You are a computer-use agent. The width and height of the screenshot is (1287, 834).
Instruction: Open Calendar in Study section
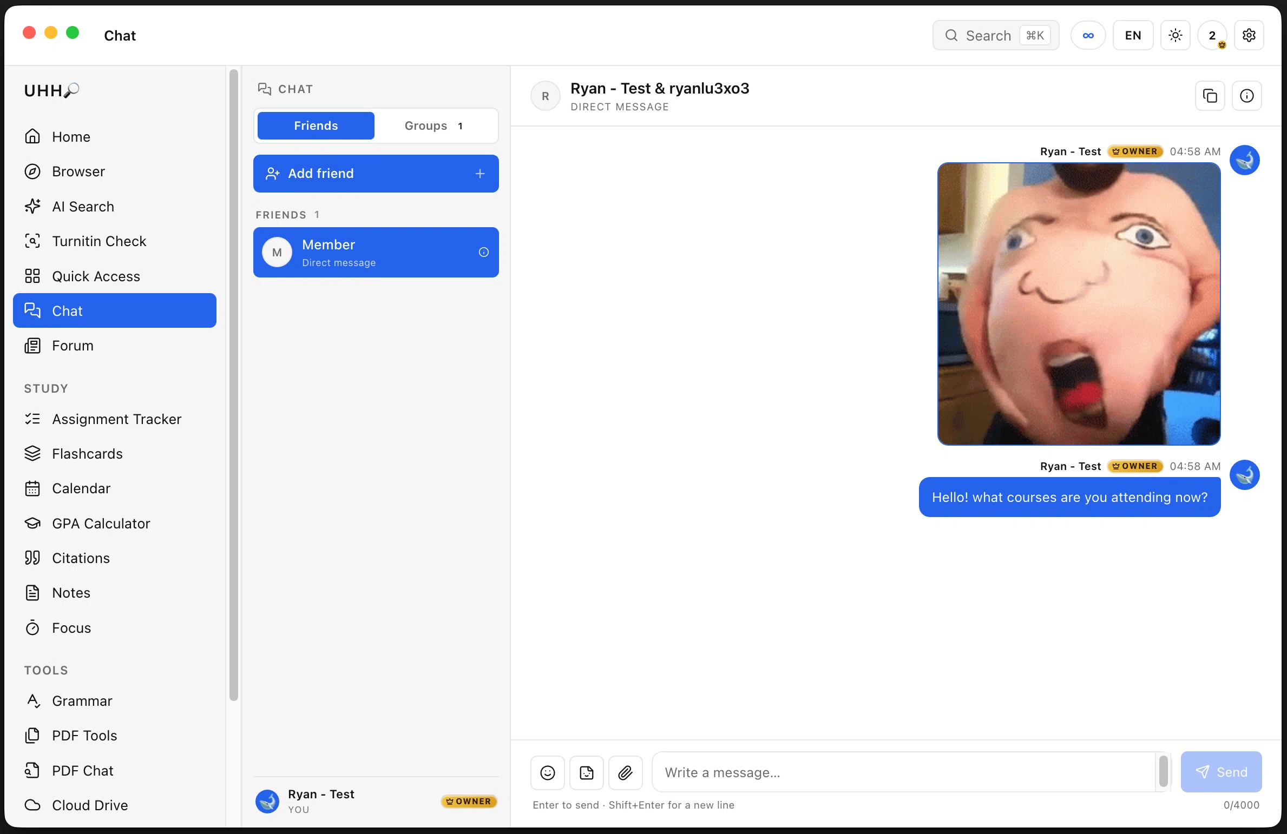coord(115,488)
